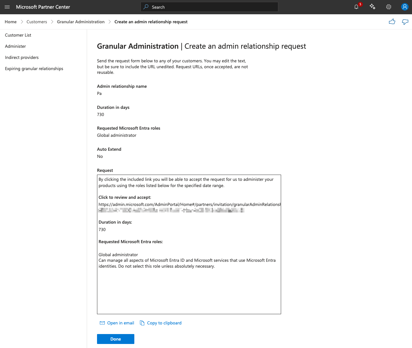
Task: Open Customer List in sidebar
Action: [18, 35]
